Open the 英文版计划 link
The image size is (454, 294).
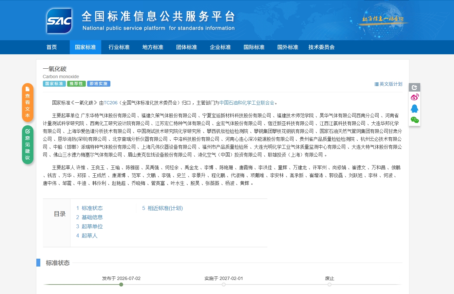(x=388, y=84)
